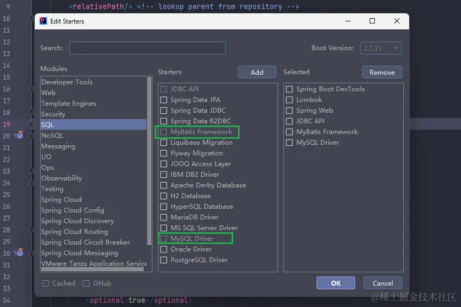The image size is (461, 307).
Task: Check the MariaDB Driver starter
Action: click(164, 217)
